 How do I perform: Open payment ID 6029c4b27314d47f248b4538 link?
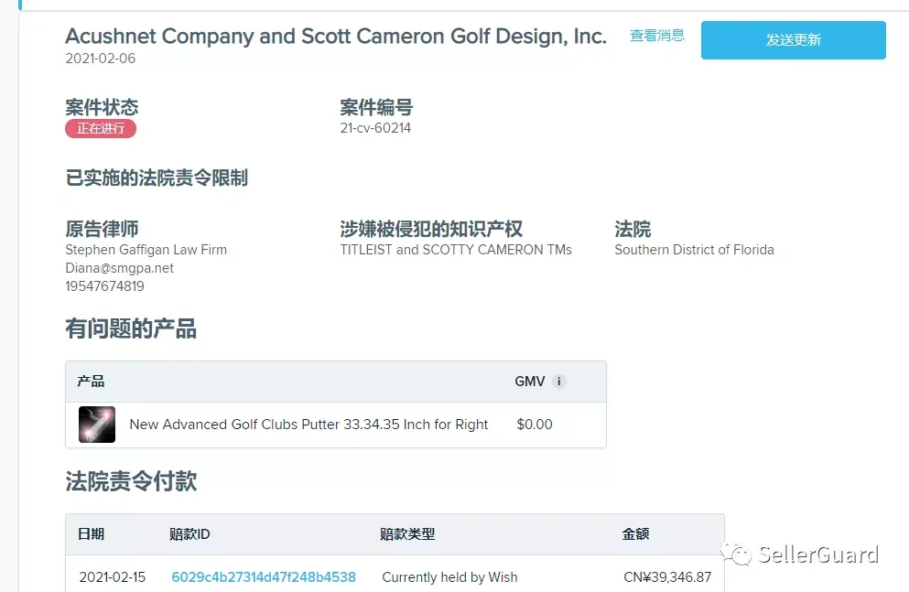pos(264,577)
